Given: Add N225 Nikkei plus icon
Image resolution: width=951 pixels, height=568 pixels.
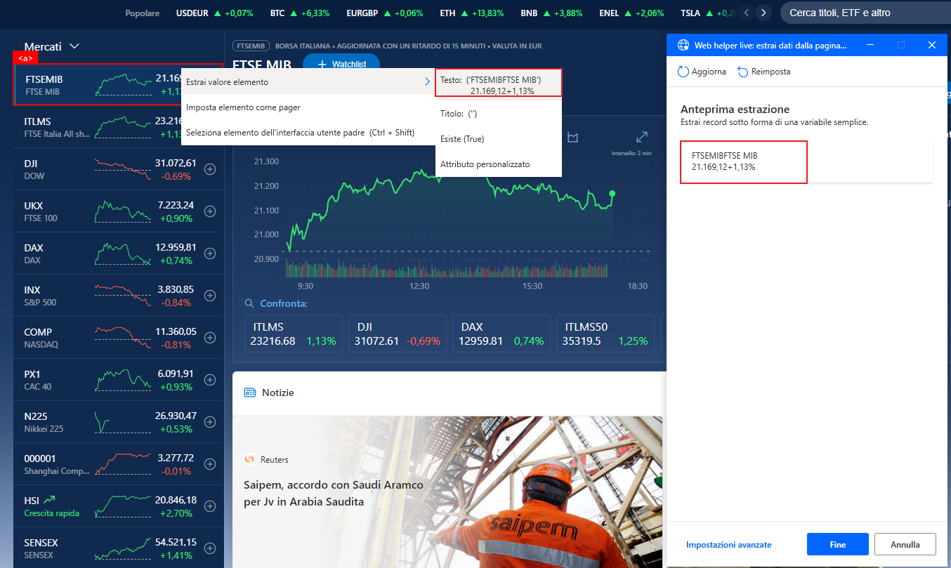Looking at the screenshot, I should click(209, 422).
